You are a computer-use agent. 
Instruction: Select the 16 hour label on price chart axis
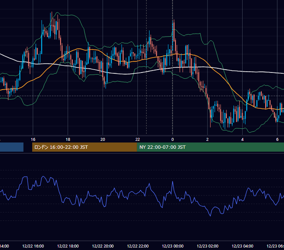coord(33,140)
